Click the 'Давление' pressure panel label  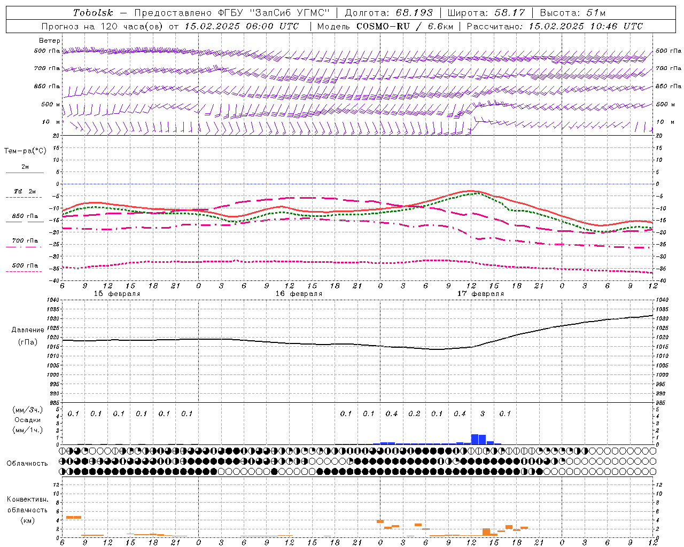(28, 330)
